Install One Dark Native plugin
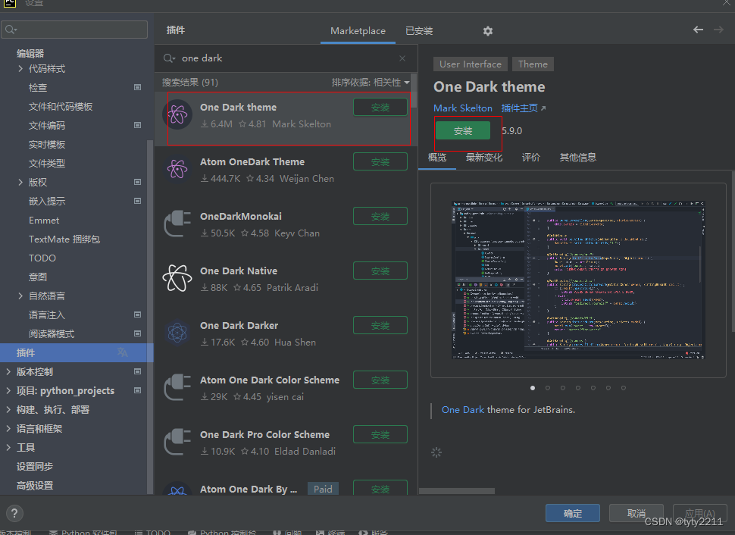 pyautogui.click(x=380, y=271)
